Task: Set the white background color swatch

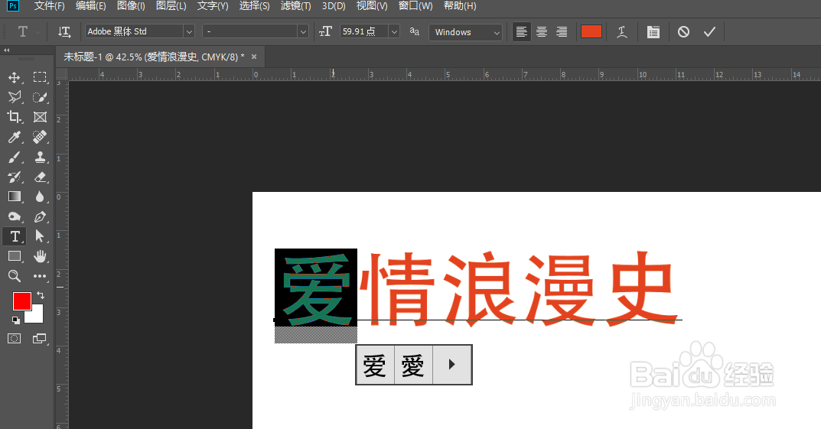Action: (36, 316)
